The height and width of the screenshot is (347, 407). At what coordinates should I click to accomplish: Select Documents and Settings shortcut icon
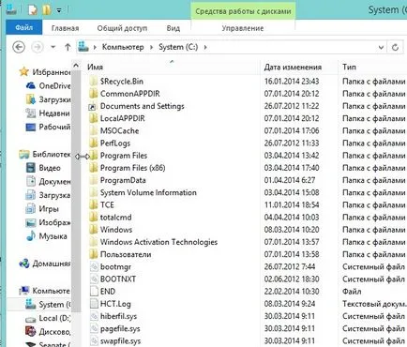click(x=93, y=106)
